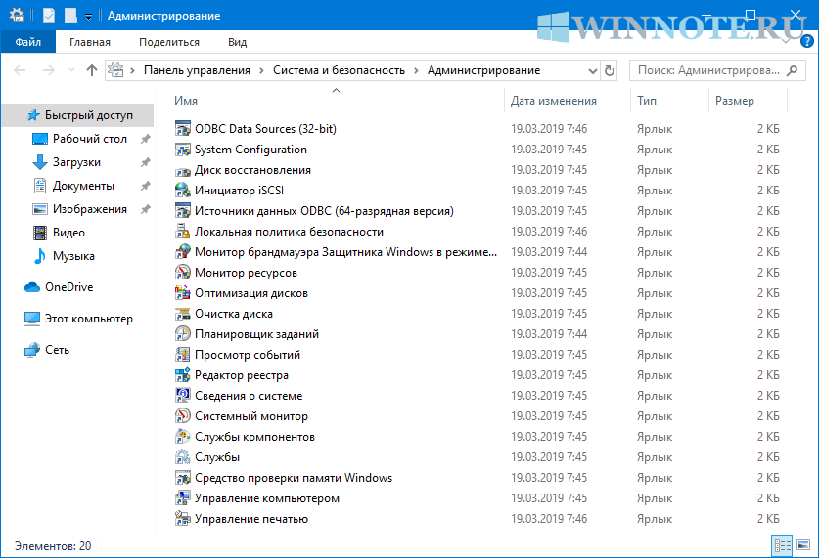This screenshot has width=819, height=558.
Task: Click the Поиск: Администрирование search field
Action: [x=717, y=70]
